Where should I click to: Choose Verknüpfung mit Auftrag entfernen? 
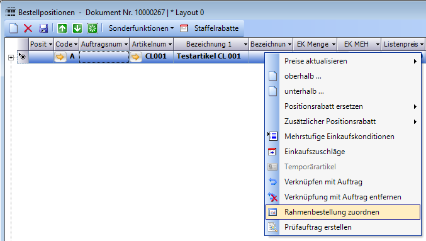coord(343,197)
